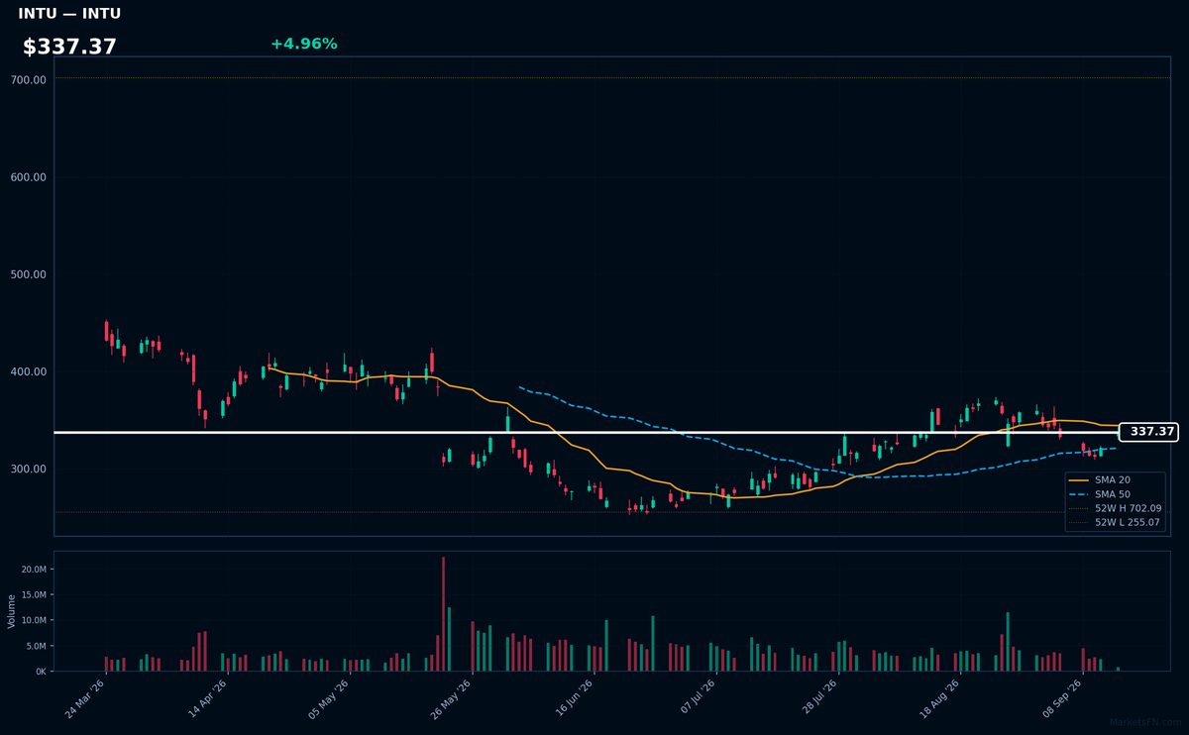Click the 10.0M volume axis label
The height and width of the screenshot is (735, 1189).
coord(32,620)
